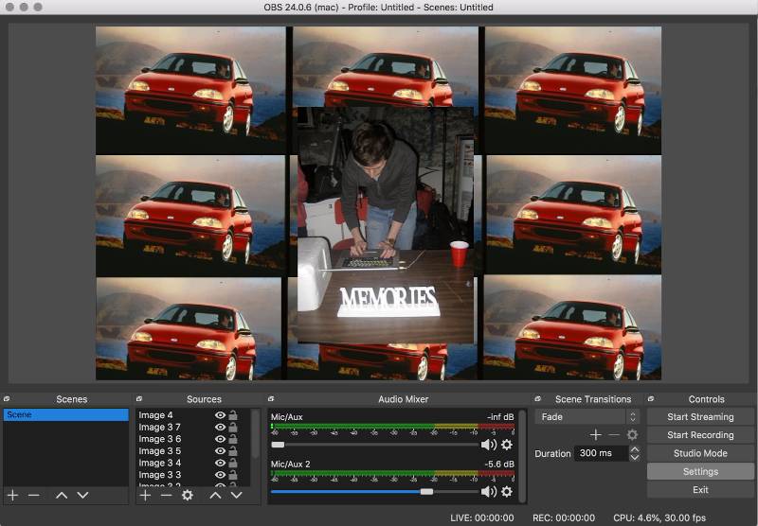This screenshot has width=758, height=526.
Task: Click the CPU: 4.6%, 30.00 fps status
Action: 659,517
